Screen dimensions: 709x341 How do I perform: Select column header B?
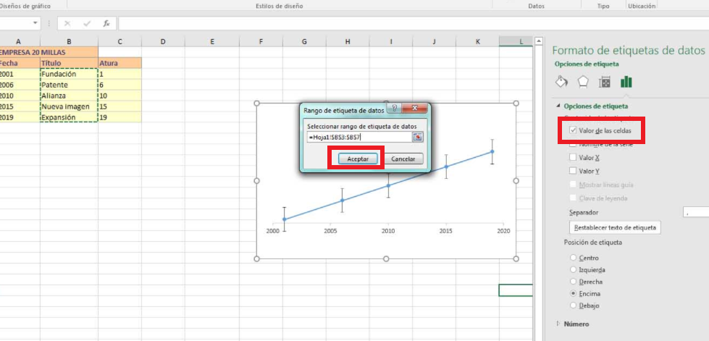click(x=69, y=41)
